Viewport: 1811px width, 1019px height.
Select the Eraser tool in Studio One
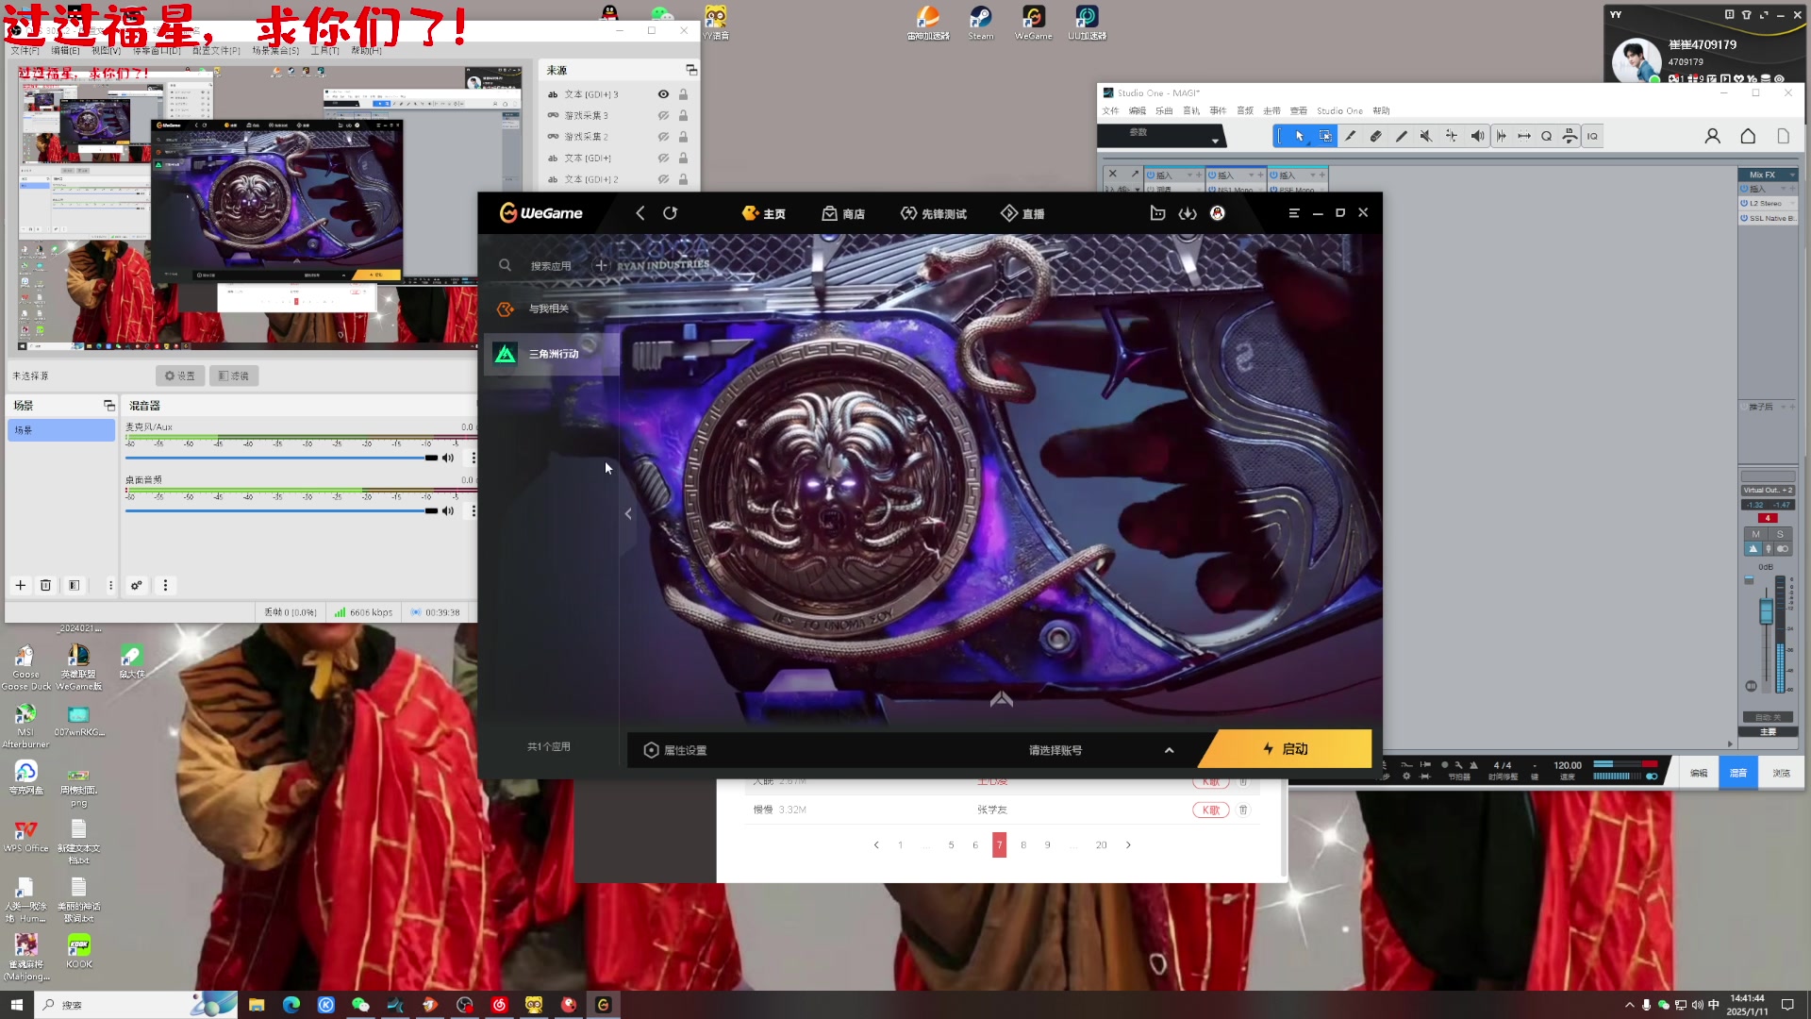pos(1375,136)
